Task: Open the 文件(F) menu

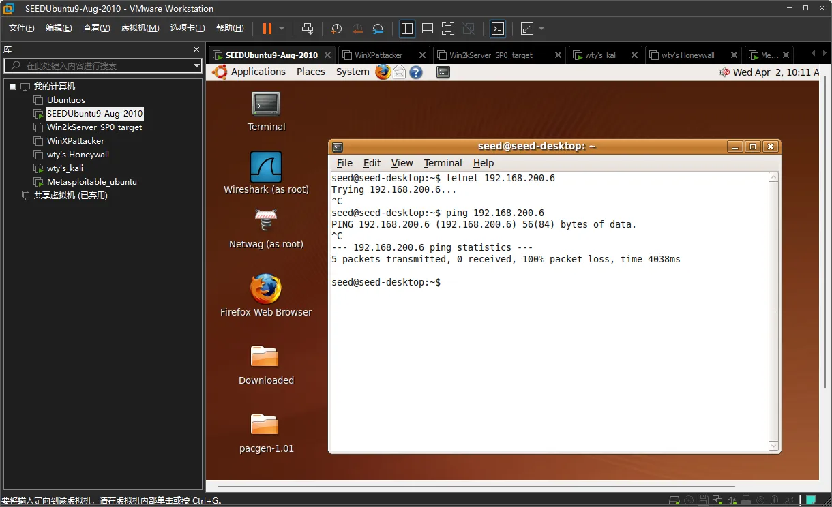Action: coord(21,28)
